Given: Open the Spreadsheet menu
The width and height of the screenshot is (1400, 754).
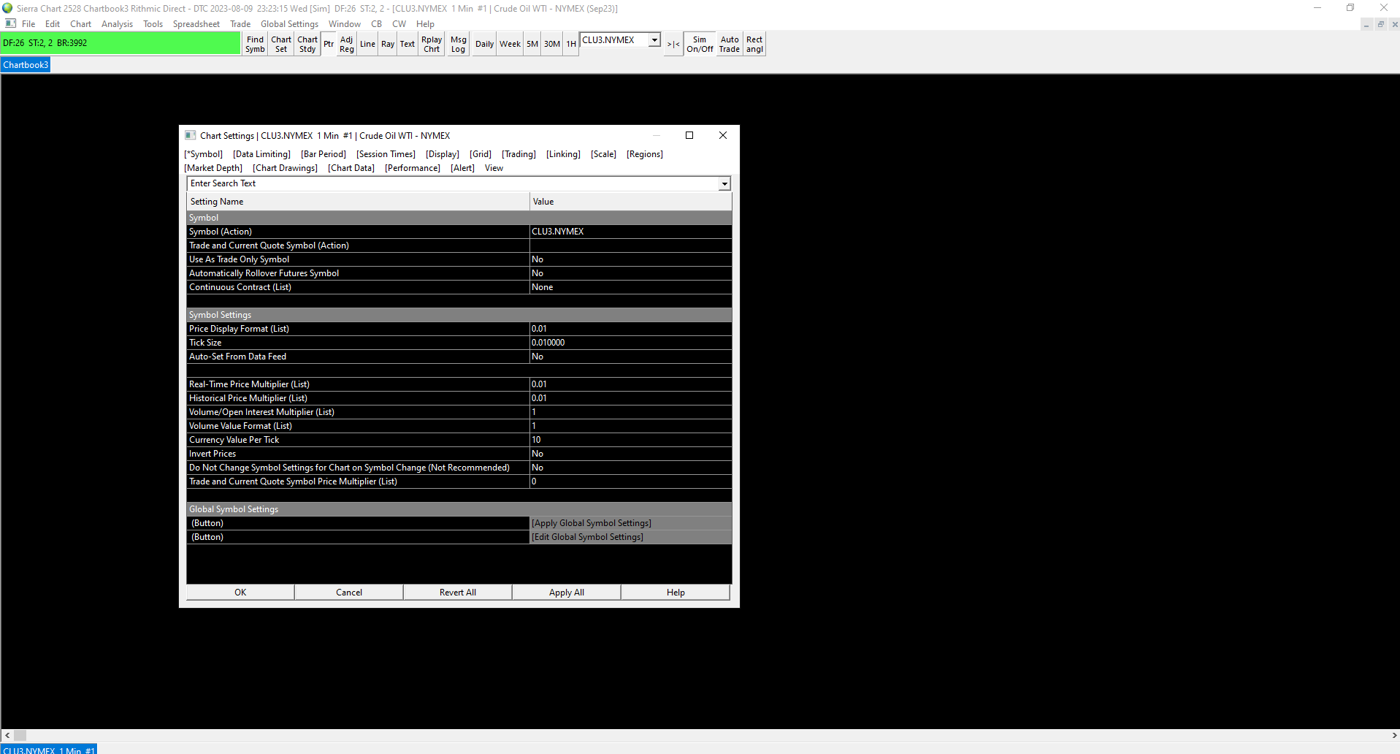Looking at the screenshot, I should (196, 24).
